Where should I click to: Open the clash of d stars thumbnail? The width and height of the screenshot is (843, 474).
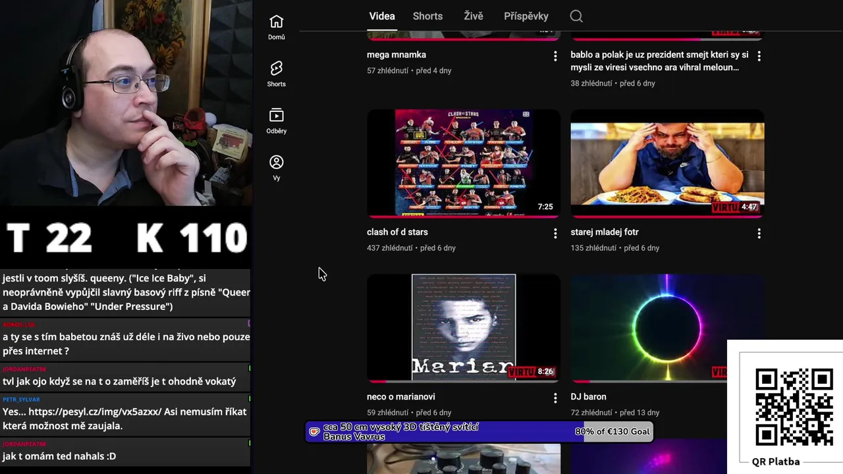pos(464,163)
